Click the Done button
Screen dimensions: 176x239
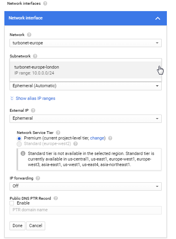pos(17,226)
